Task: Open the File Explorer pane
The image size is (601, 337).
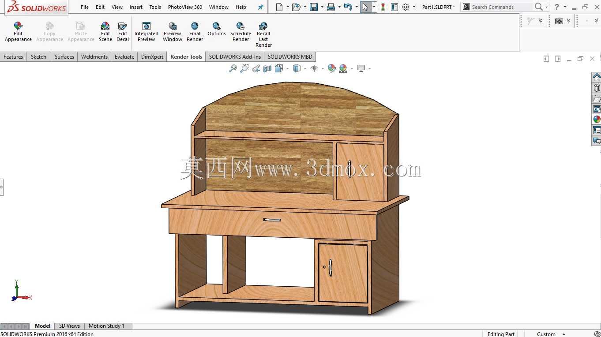Action: 597,99
